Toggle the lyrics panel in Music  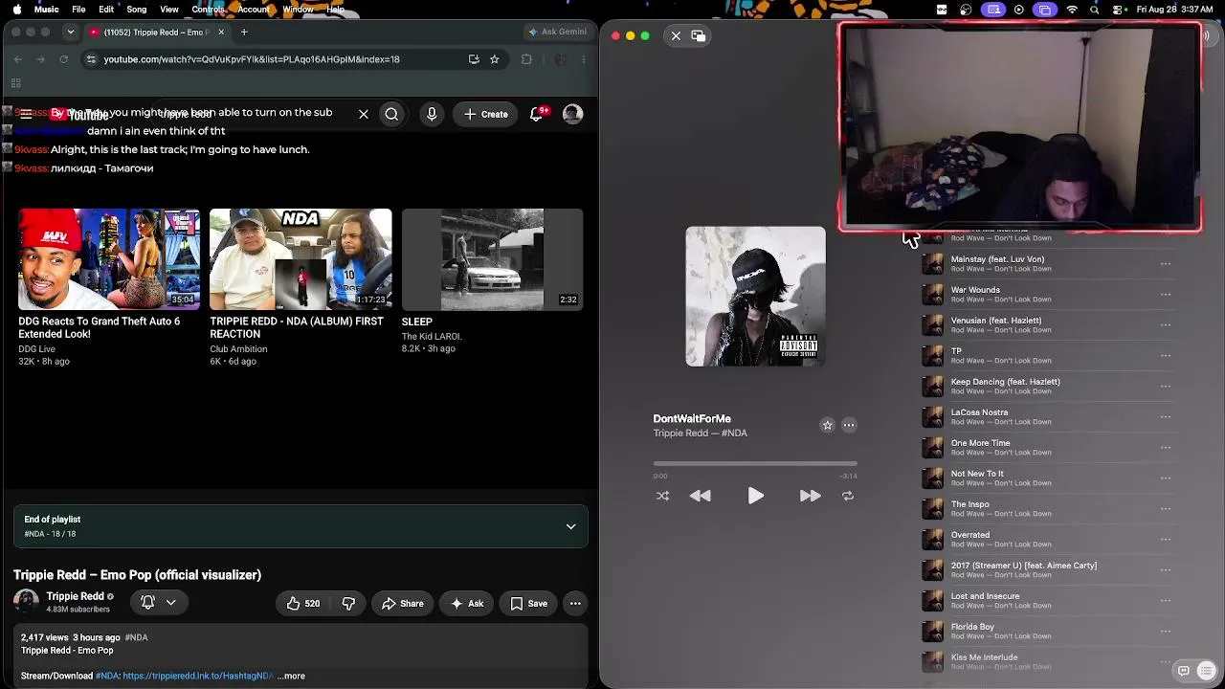(x=1184, y=671)
